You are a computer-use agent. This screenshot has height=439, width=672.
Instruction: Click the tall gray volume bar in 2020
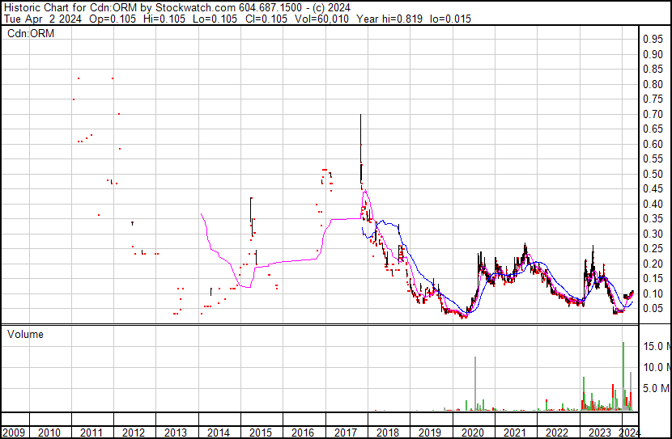475,384
